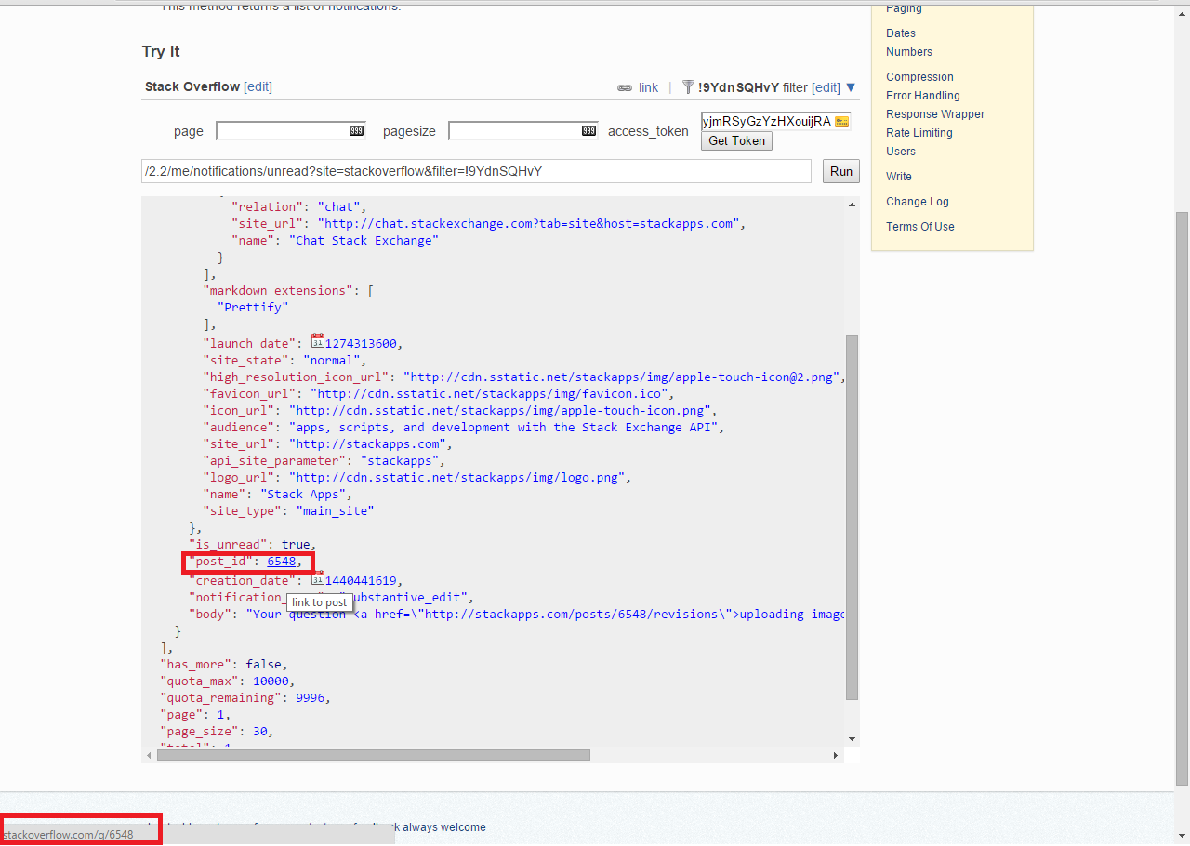Open the Dates docs link

tap(901, 33)
